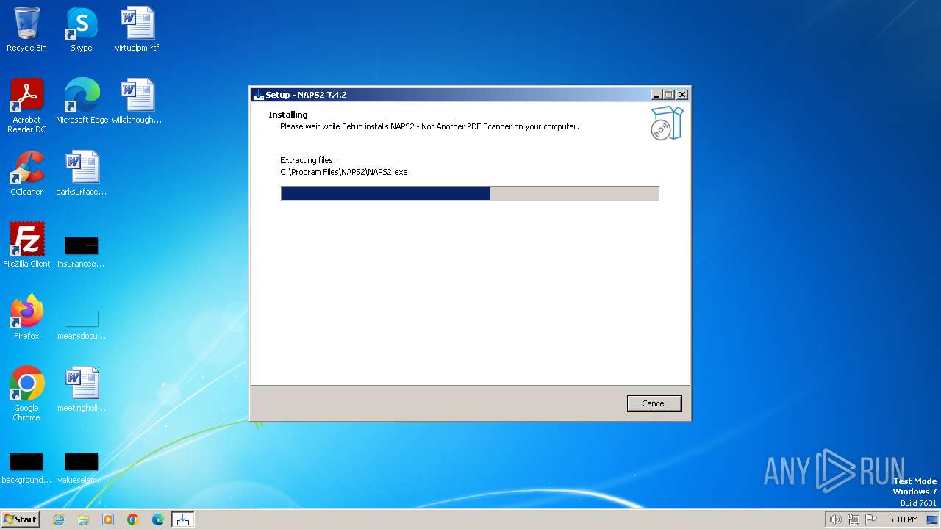Open the Recycle Bin desktop icon
This screenshot has width=941, height=529.
[26, 30]
